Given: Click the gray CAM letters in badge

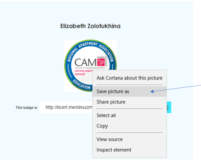Looking at the screenshot, I should (x=85, y=63).
